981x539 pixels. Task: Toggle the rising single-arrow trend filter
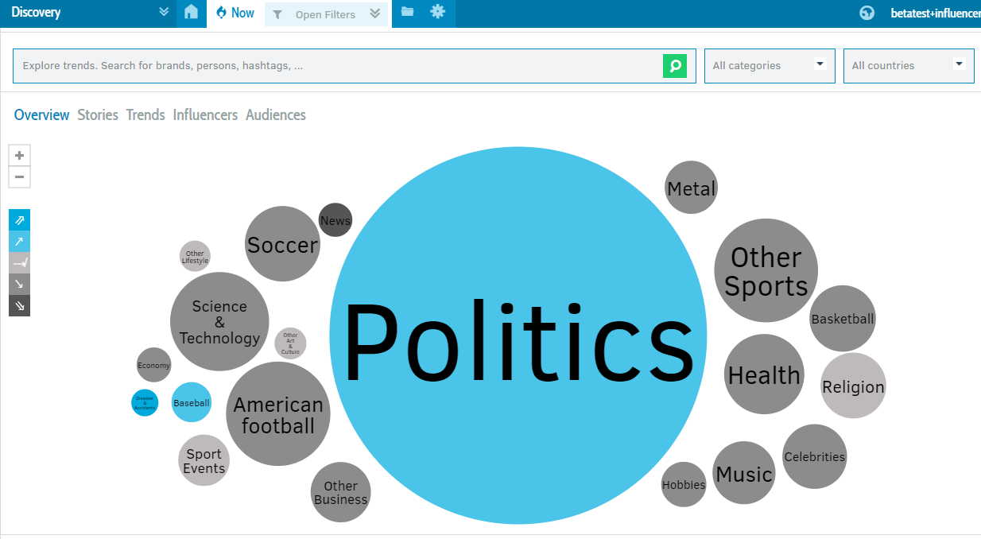[x=20, y=242]
